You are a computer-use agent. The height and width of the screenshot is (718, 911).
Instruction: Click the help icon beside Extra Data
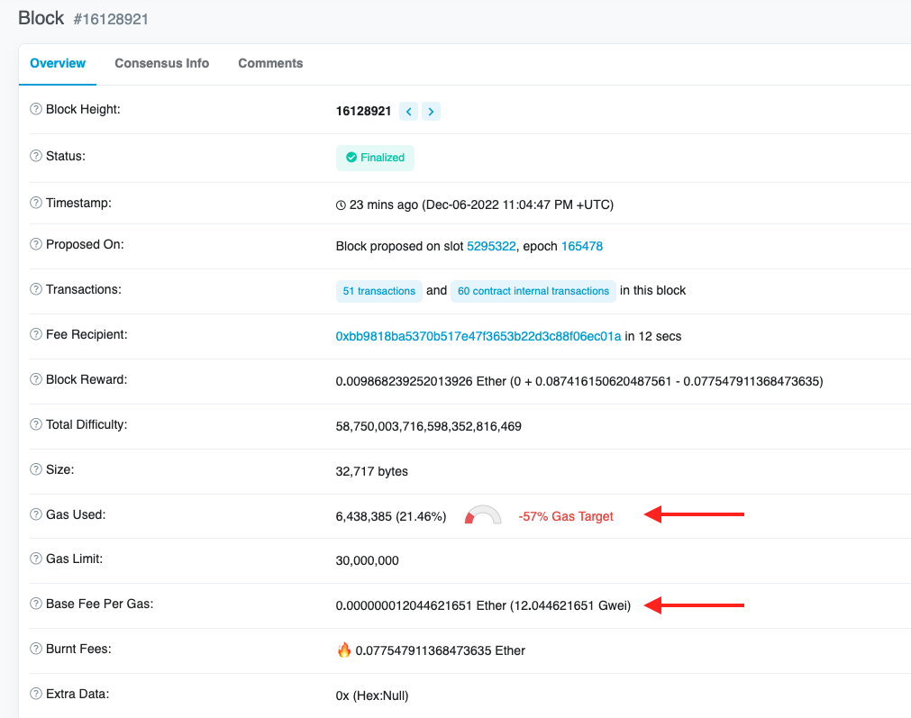click(x=34, y=695)
